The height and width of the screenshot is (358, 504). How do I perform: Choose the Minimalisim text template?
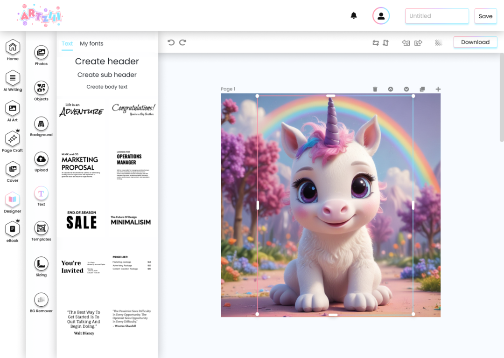pyautogui.click(x=131, y=220)
